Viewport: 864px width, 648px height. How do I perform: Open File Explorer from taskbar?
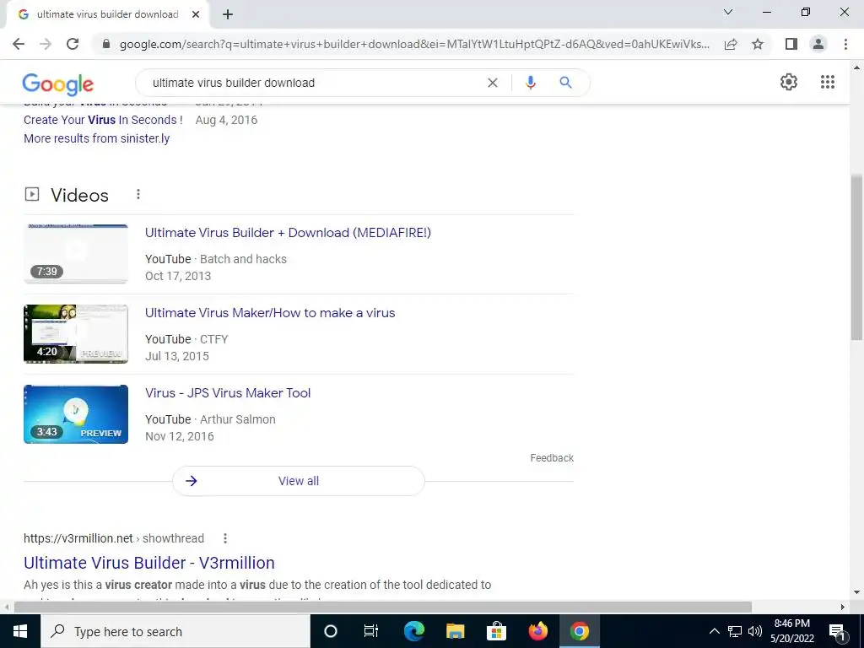click(x=455, y=631)
